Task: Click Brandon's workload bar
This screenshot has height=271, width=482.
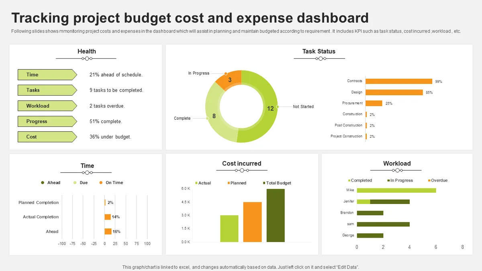Action: click(370, 213)
